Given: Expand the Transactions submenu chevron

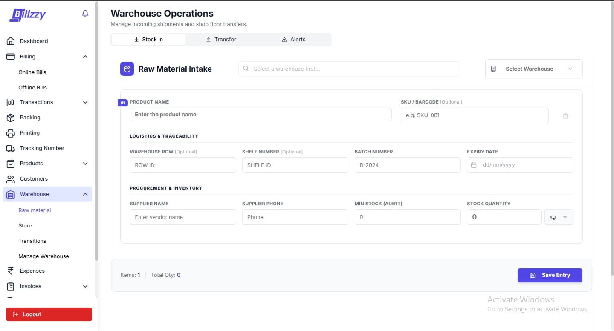Looking at the screenshot, I should 85,102.
